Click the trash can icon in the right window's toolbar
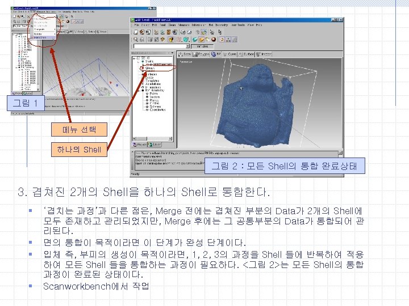 (169, 32)
